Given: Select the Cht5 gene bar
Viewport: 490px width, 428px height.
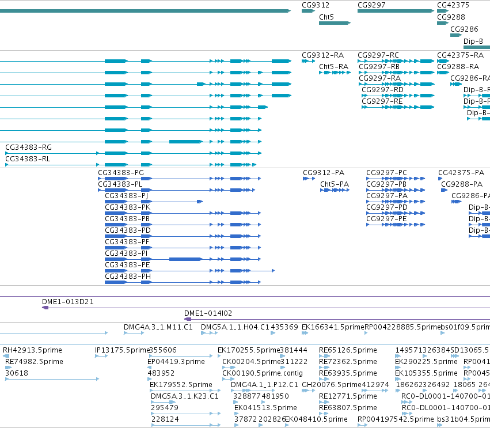Looking at the screenshot, I should pyautogui.click(x=335, y=23).
